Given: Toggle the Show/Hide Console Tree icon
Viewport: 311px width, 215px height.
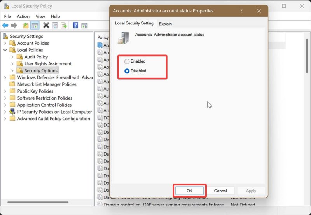Looking at the screenshot, I should [35, 26].
